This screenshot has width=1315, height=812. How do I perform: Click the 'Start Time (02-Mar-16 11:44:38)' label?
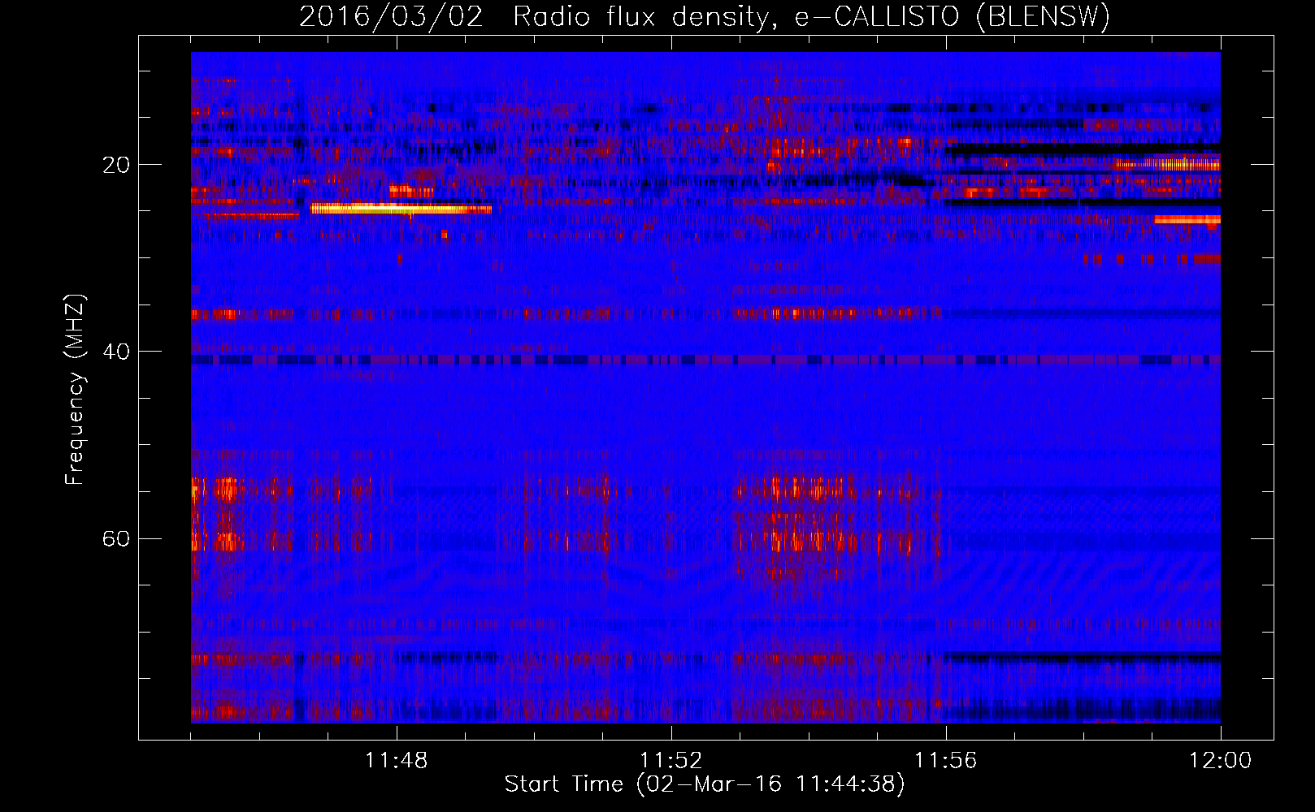click(705, 784)
